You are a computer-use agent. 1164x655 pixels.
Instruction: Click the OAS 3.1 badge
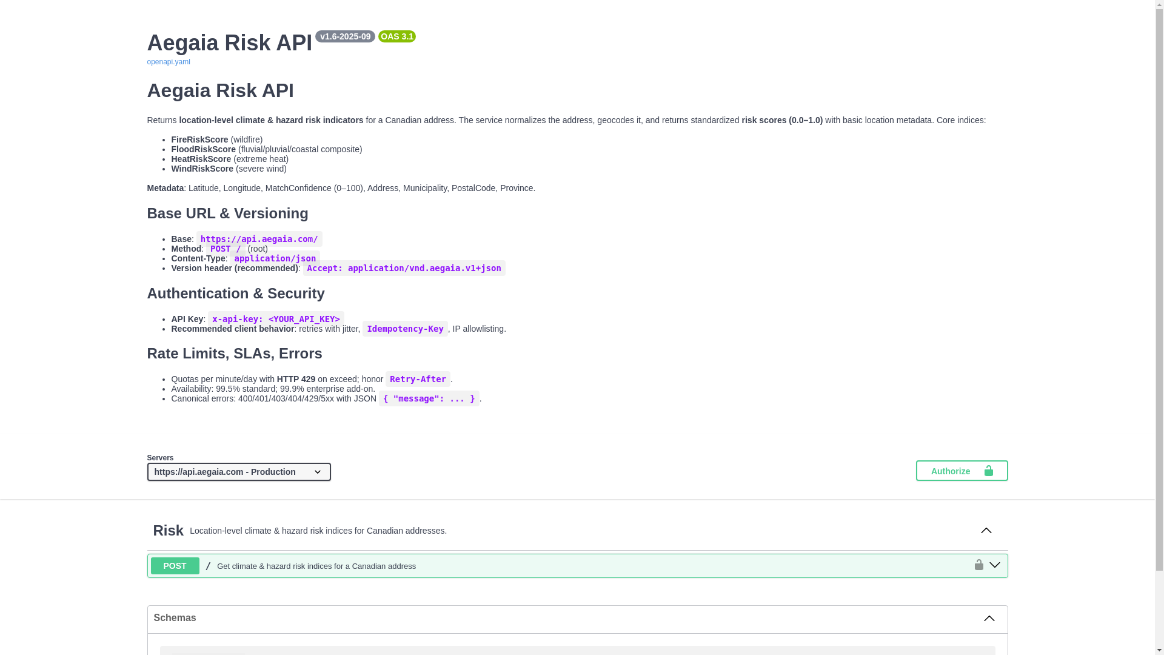tap(396, 36)
